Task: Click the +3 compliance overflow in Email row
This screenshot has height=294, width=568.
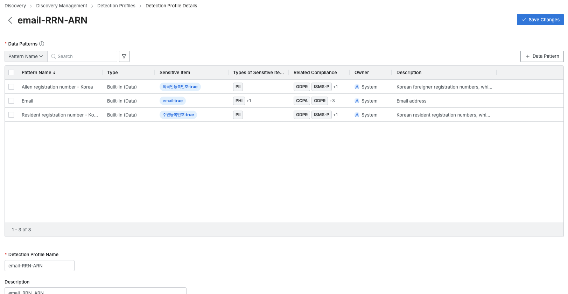Action: (x=332, y=101)
